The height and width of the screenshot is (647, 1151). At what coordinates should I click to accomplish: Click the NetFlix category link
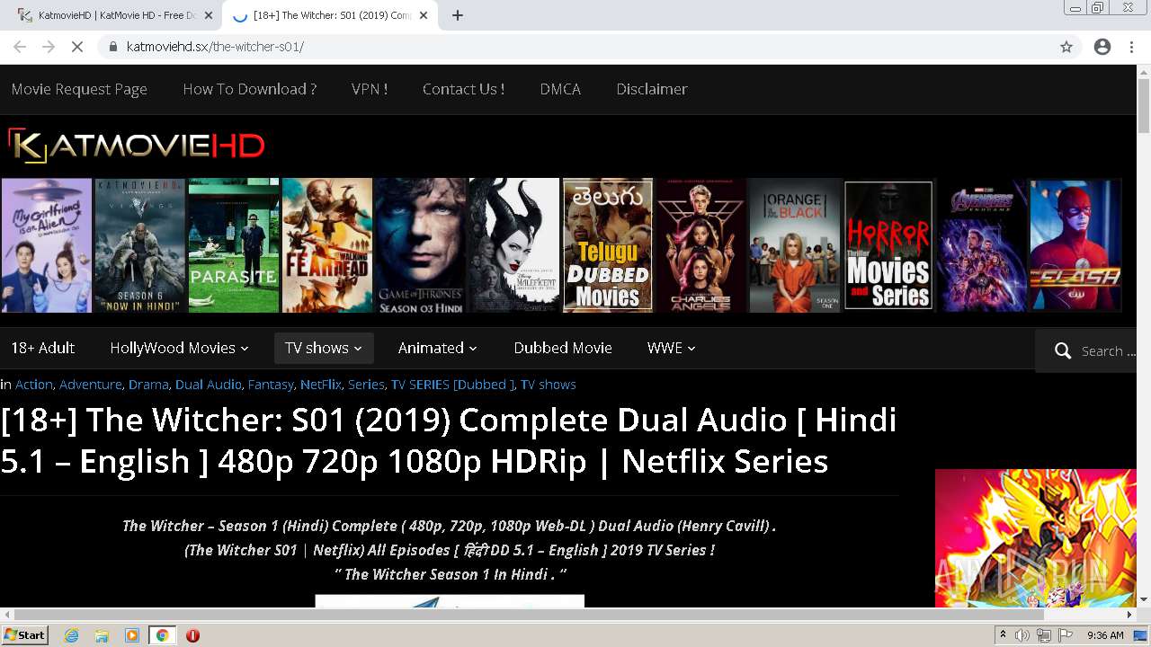click(321, 385)
